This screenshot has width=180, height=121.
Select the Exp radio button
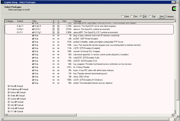pyautogui.click(x=150, y=16)
